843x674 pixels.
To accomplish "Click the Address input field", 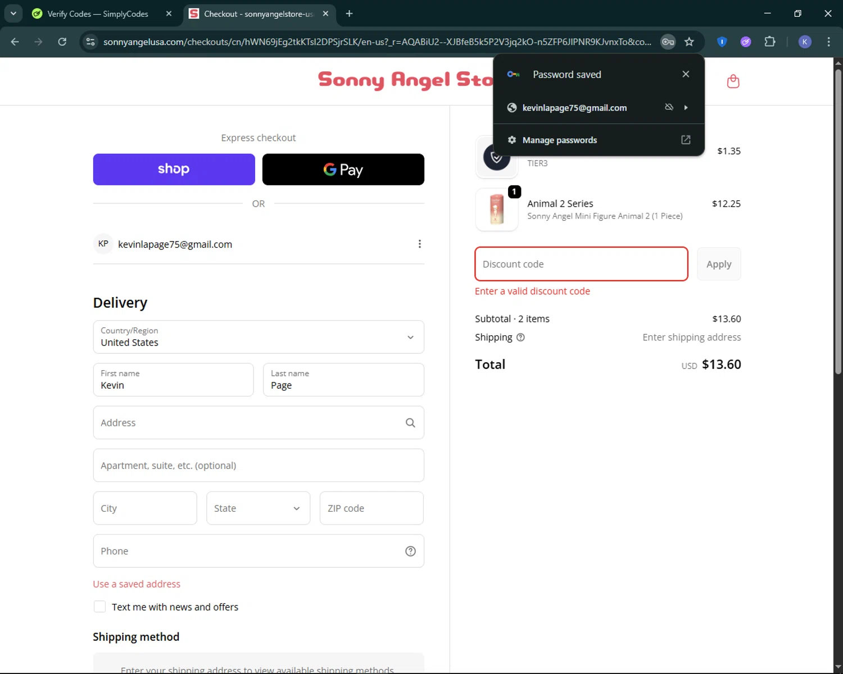I will [x=259, y=422].
